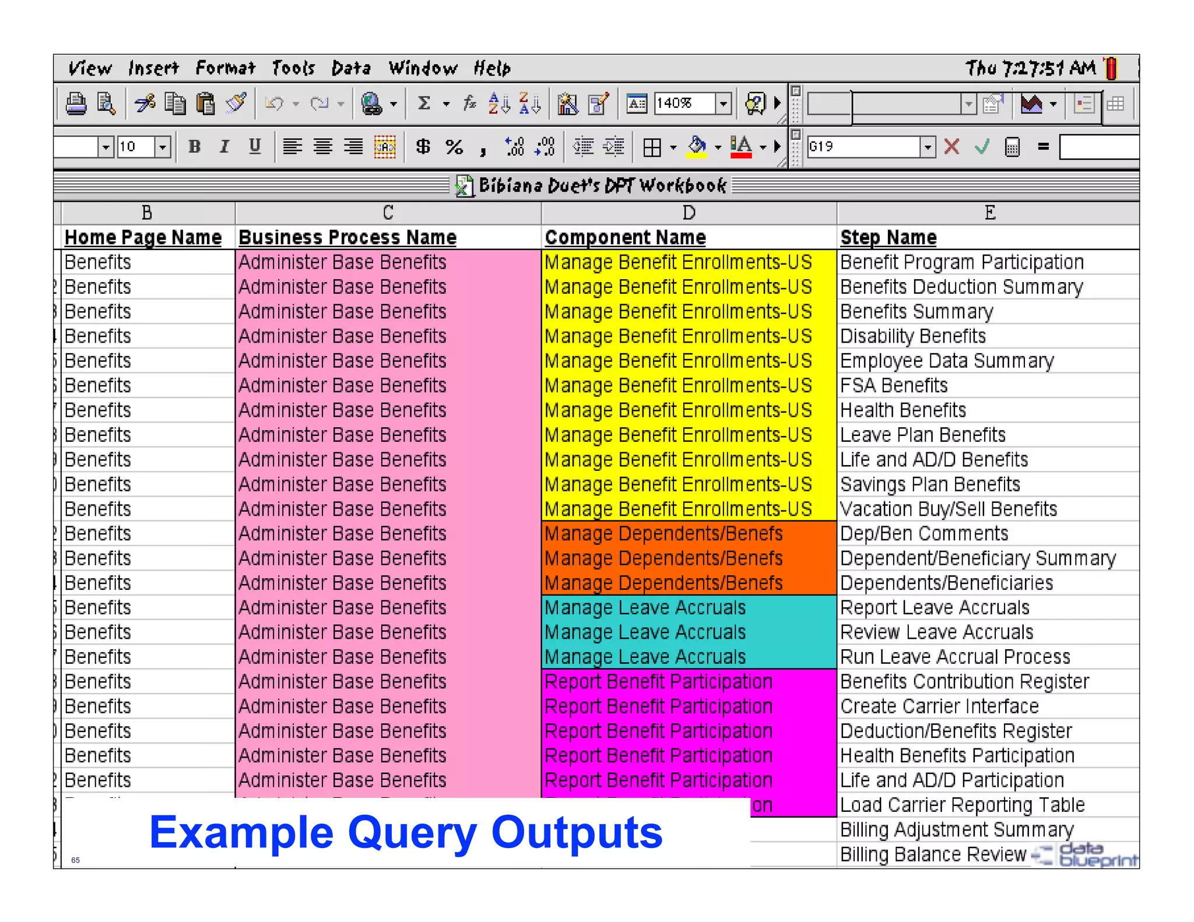Click the font size field showing 10
Screen dimensions: 1194x922
pos(136,146)
